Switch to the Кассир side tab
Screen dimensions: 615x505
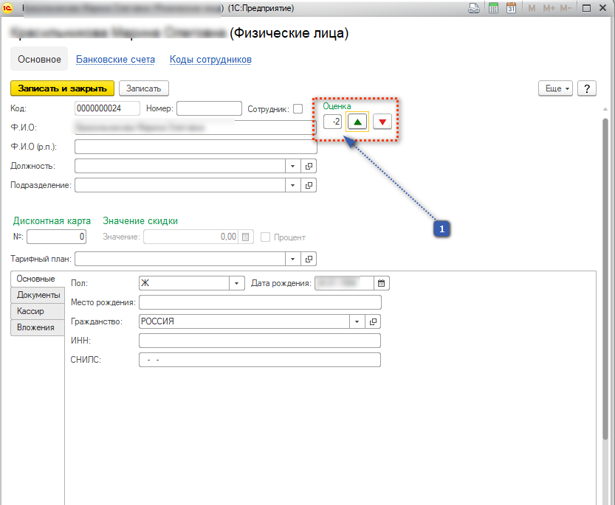point(30,311)
